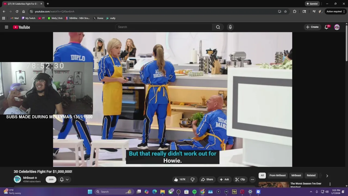Select the Related chip

point(311,176)
